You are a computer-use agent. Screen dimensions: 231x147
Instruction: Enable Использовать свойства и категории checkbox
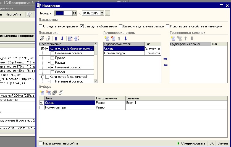pos(167,26)
